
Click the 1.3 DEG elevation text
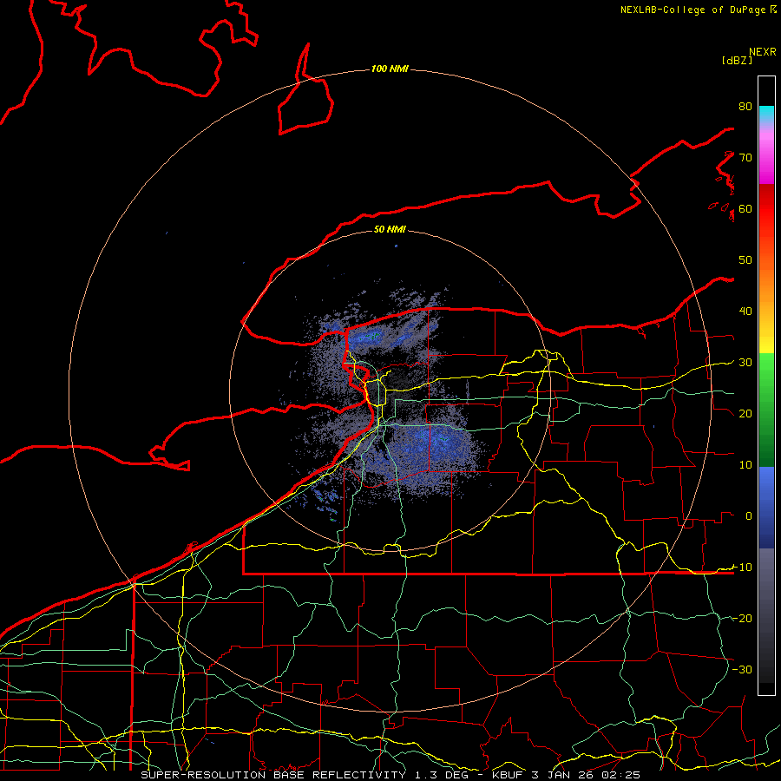pos(443,775)
